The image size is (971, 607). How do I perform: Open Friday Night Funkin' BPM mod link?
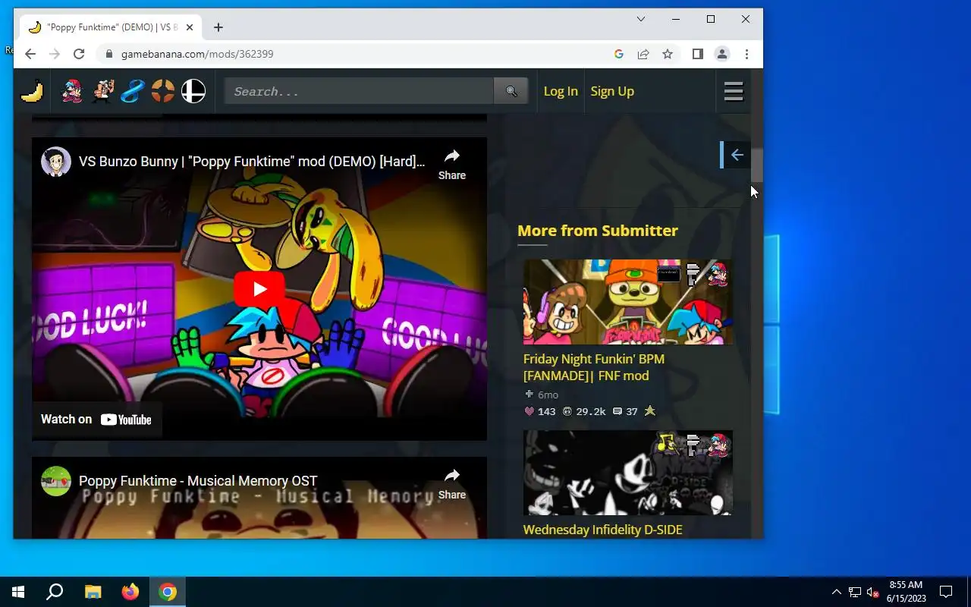(x=594, y=367)
